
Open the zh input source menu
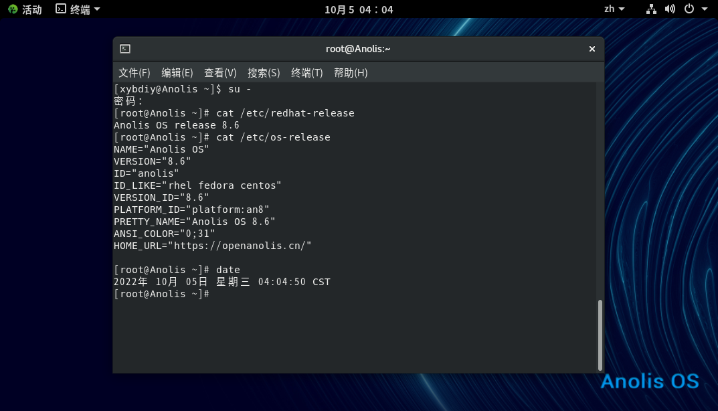(614, 9)
